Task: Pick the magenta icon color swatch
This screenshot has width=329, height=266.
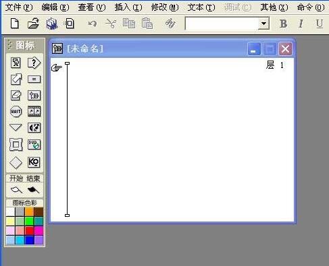Action: 39,230
